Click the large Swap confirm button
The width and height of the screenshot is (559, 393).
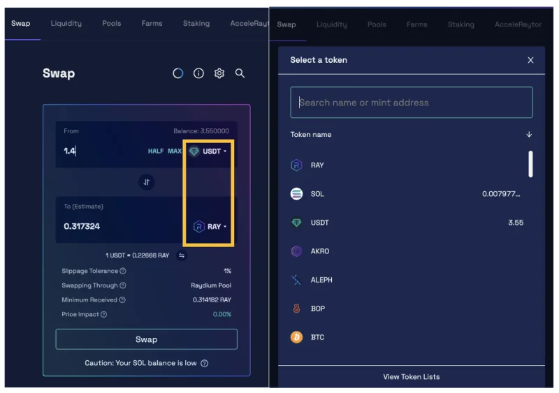point(147,339)
